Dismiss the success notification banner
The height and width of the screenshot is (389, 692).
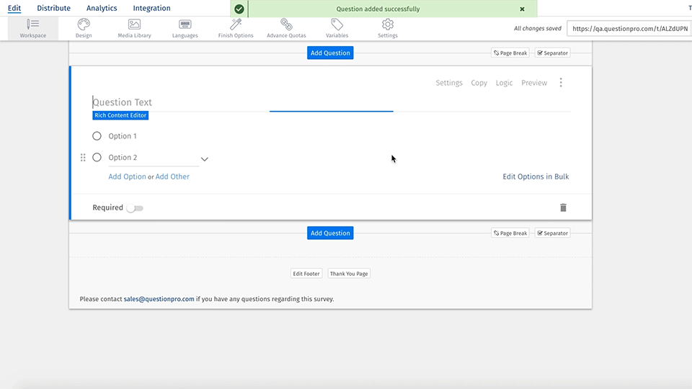pyautogui.click(x=522, y=9)
